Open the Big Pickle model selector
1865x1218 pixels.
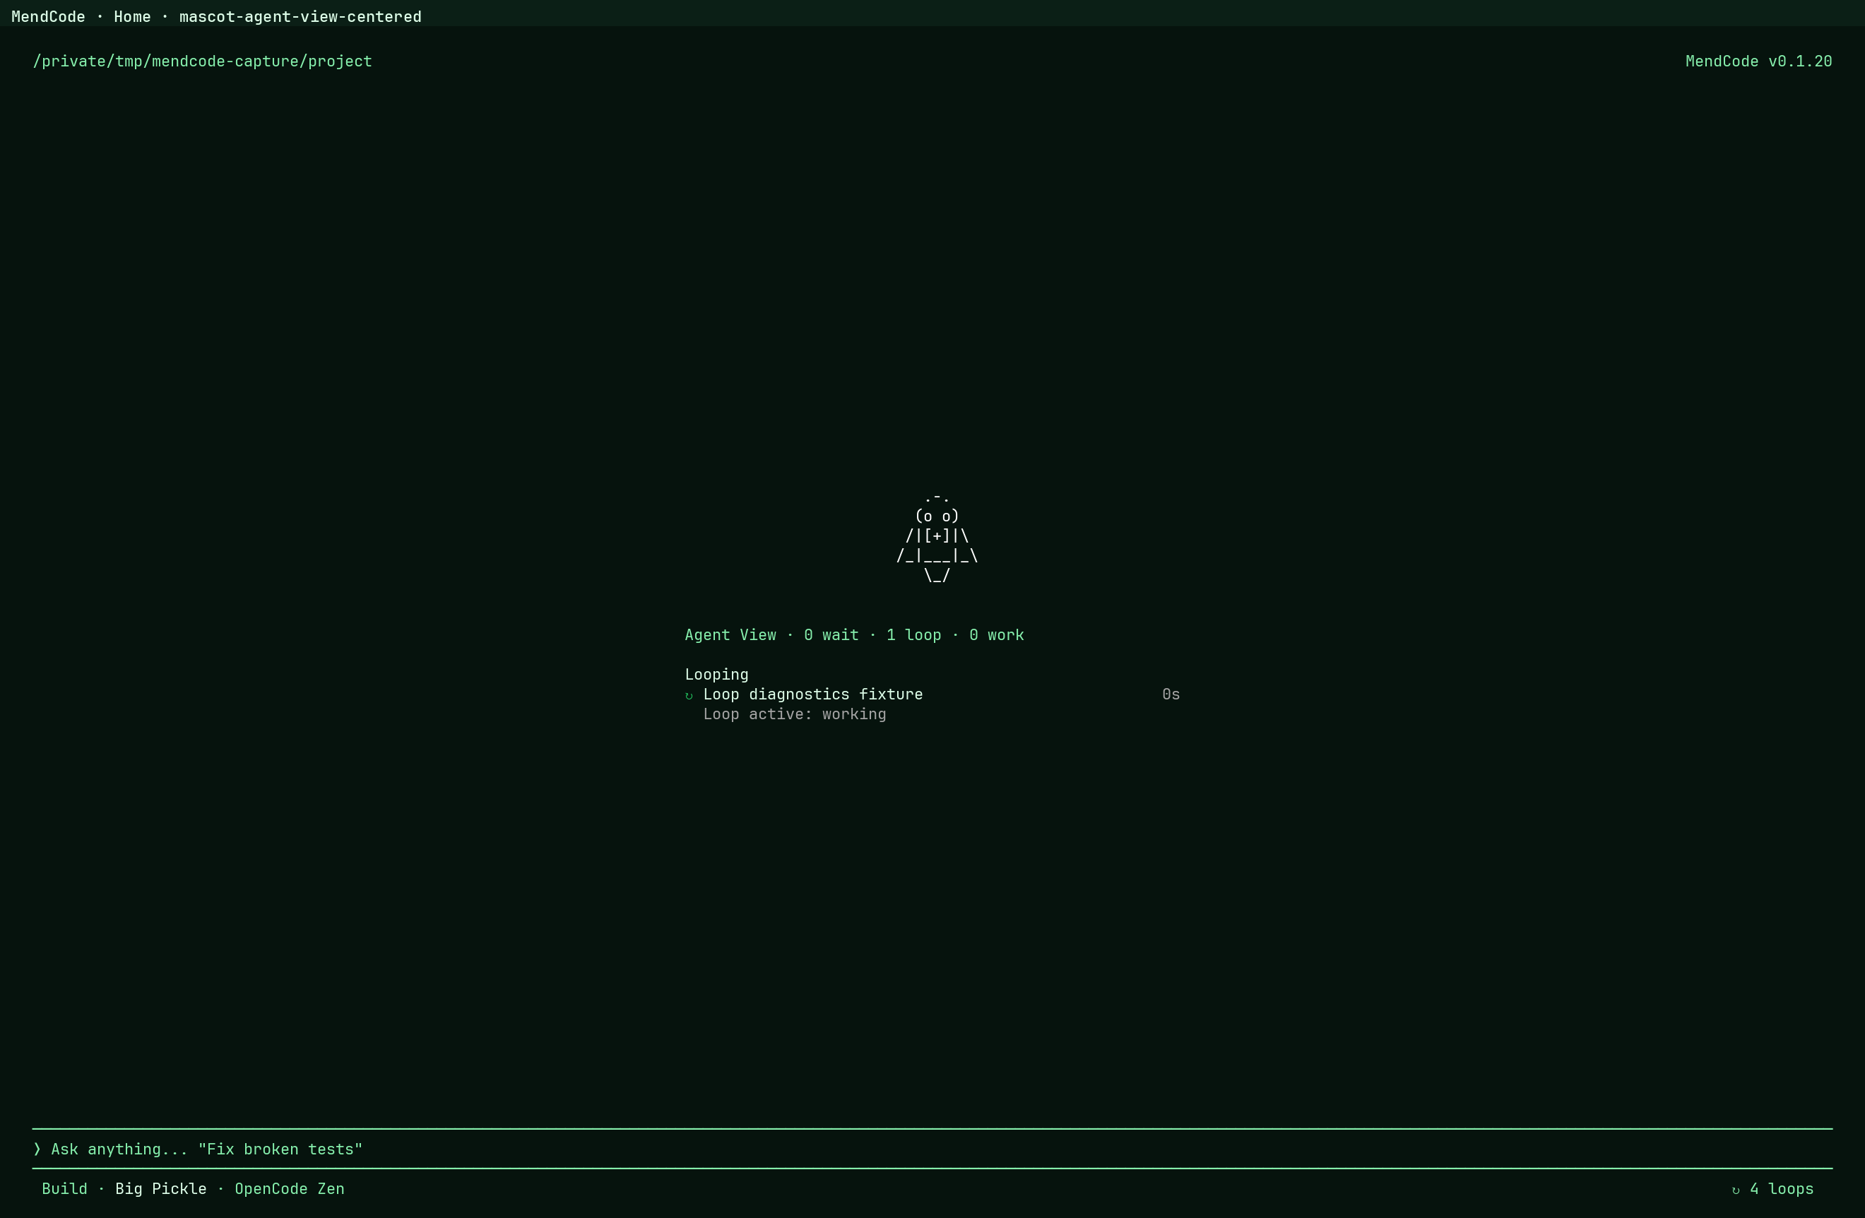pyautogui.click(x=160, y=1189)
